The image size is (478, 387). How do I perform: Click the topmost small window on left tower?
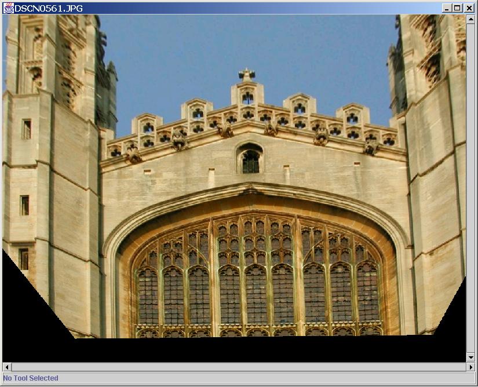pyautogui.click(x=27, y=129)
